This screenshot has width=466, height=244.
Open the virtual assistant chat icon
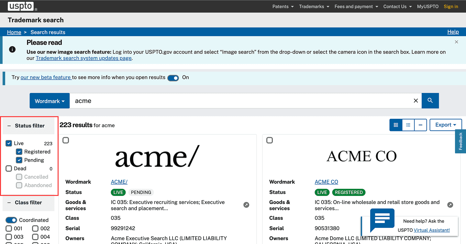tap(382, 220)
